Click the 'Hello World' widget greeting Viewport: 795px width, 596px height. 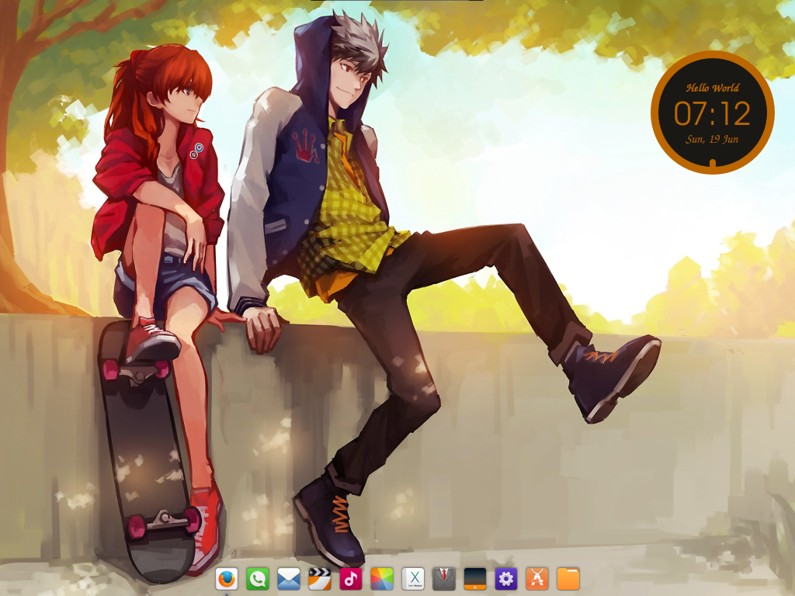[713, 88]
